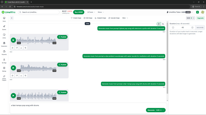Dislike the second generated track

pyautogui.click(x=17, y=75)
